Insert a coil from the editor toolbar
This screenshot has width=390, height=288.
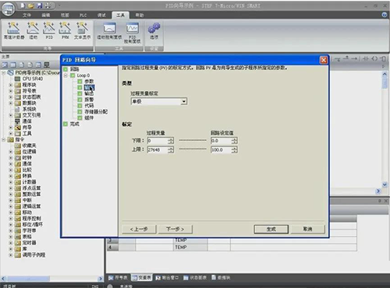[x=374, y=58]
